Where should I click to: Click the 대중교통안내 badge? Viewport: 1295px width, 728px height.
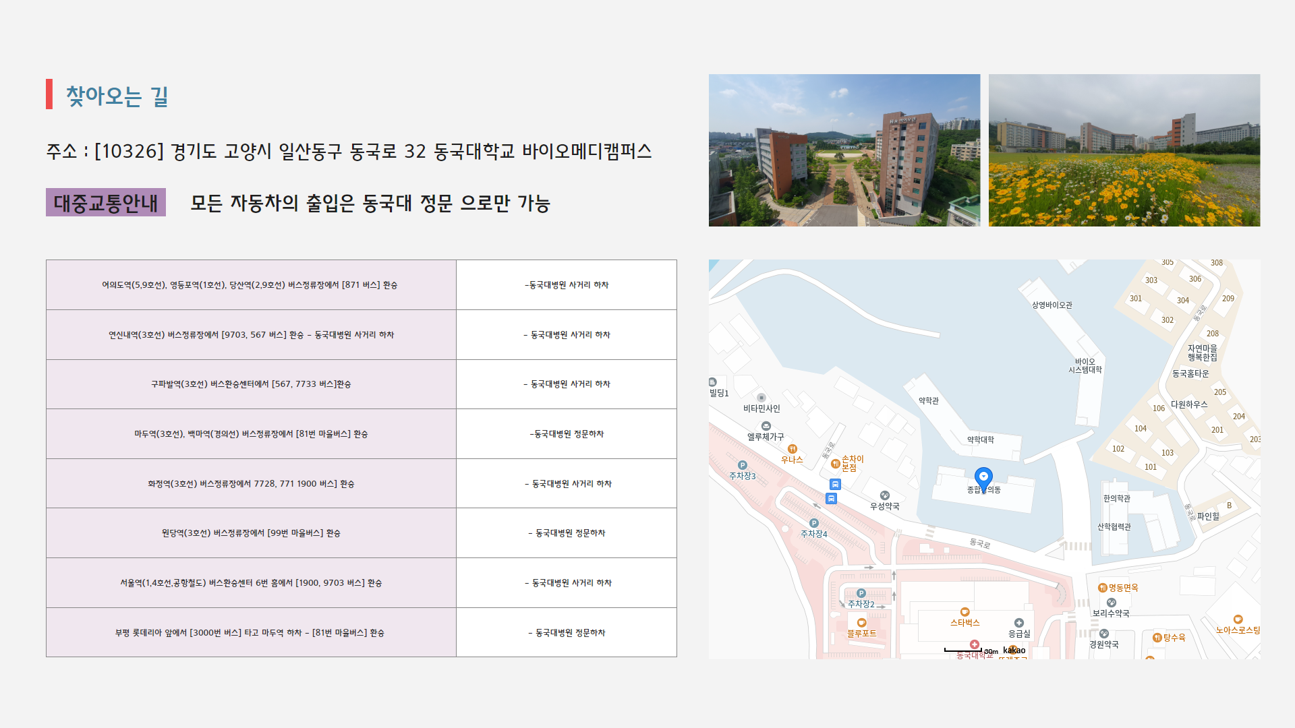pos(105,202)
